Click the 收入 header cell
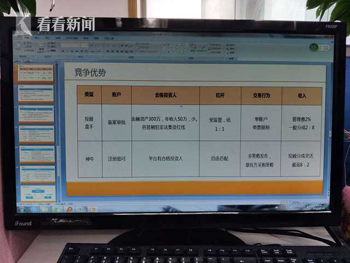The image size is (350, 263). tap(302, 96)
